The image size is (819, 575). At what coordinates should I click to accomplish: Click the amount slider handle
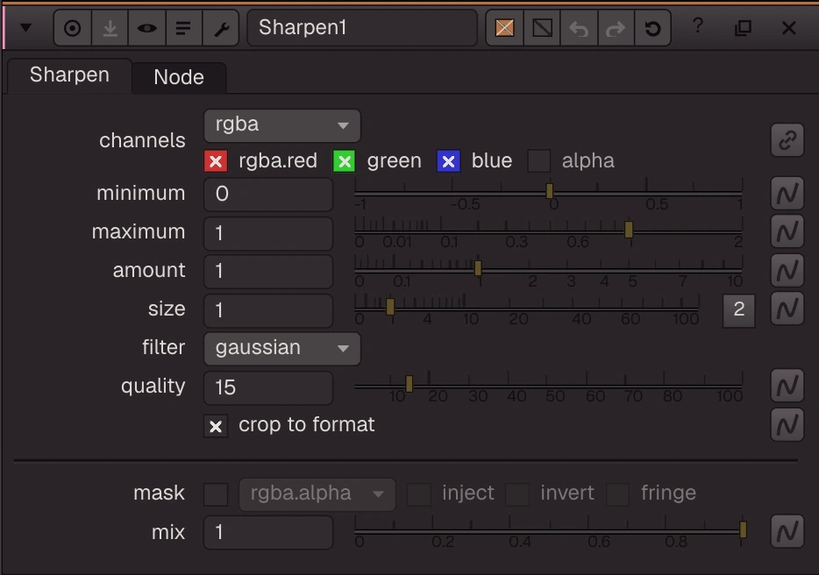pyautogui.click(x=478, y=268)
